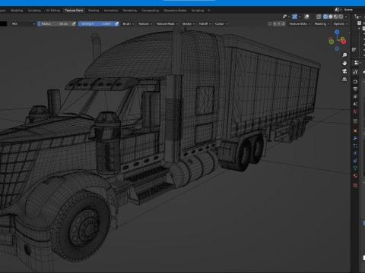Toggle X axis symmetry
This screenshot has height=273, width=365.
pyautogui.click(x=275, y=24)
